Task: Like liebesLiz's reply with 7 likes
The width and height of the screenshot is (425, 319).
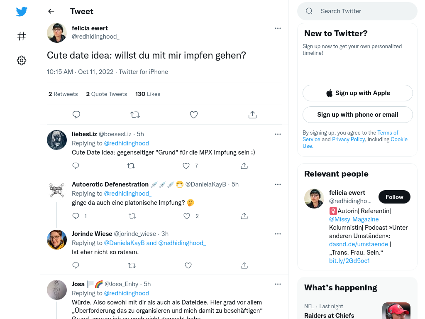Action: pos(186,166)
